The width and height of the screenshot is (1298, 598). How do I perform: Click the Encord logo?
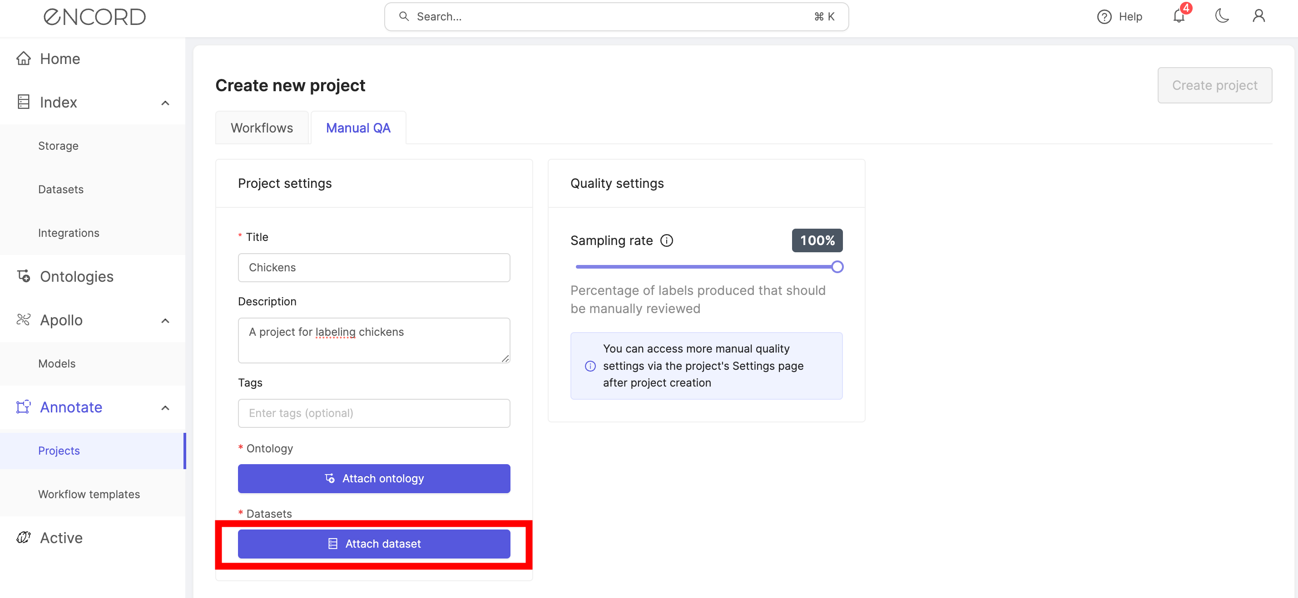point(95,17)
